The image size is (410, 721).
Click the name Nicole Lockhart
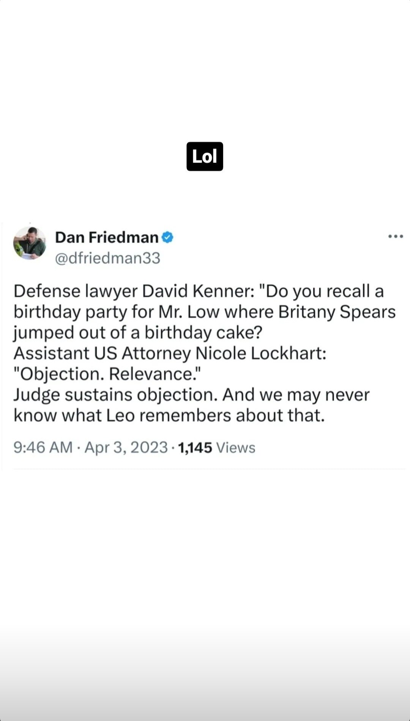260,353
